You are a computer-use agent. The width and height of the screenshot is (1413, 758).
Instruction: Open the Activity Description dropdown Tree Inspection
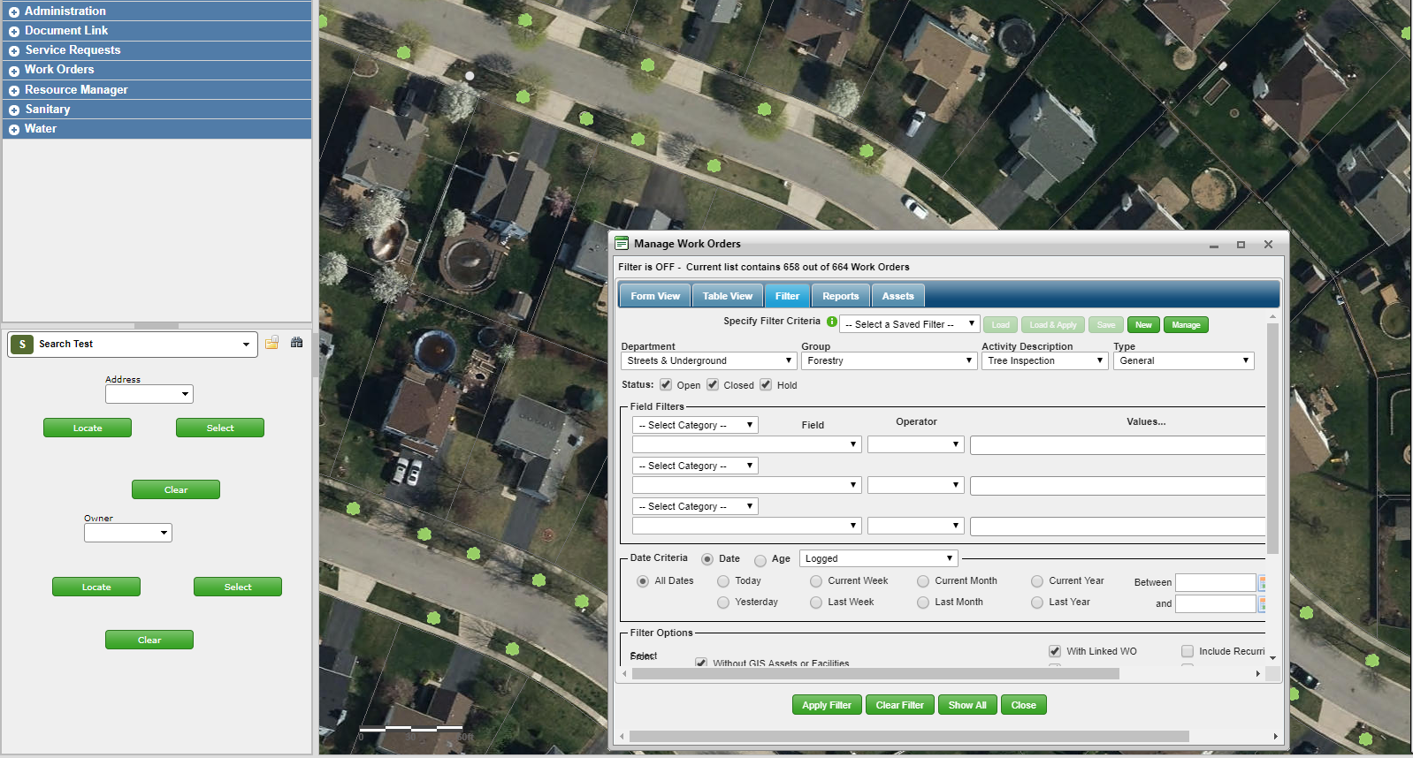[x=1044, y=360]
